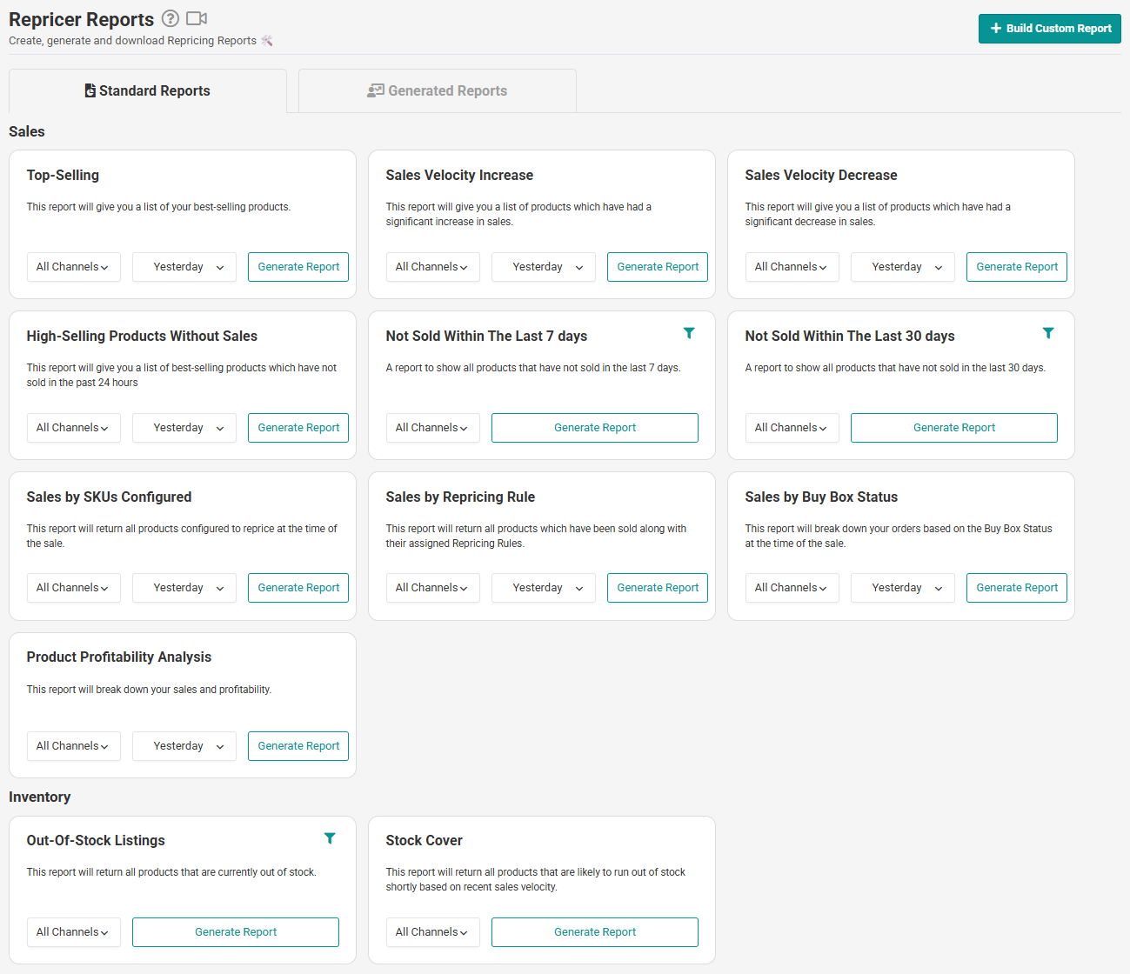Generate the Top-Selling report

click(298, 267)
